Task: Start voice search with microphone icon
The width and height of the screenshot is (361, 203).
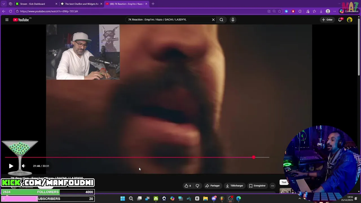Action: coord(233,20)
